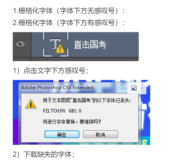Click the Adobe Photoshop CS6 Extended title bar
This screenshot has width=191, height=162.
tap(73, 88)
